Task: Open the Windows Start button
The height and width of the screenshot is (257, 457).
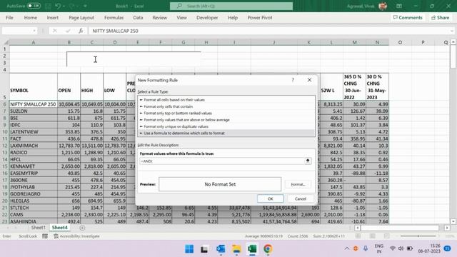Action: [x=189, y=249]
